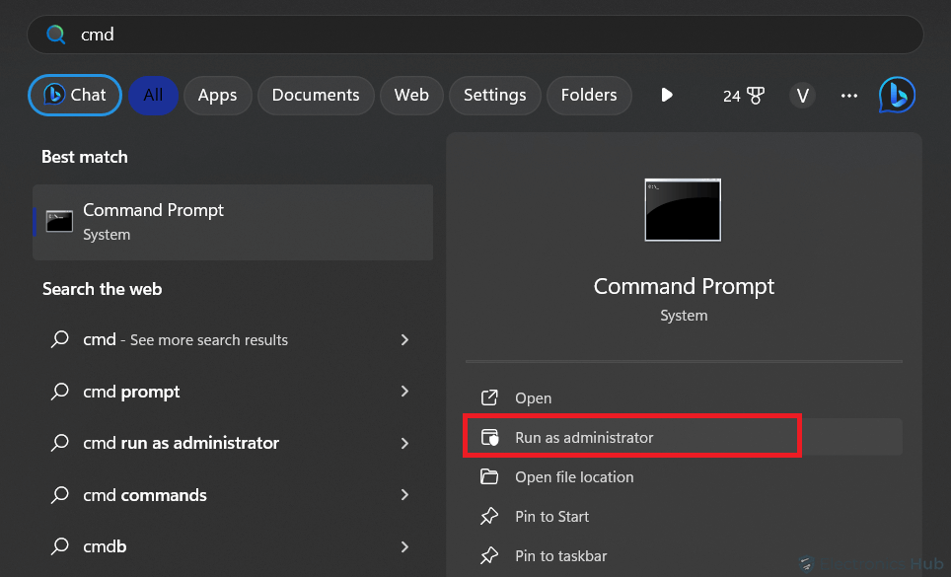Image resolution: width=951 pixels, height=577 pixels.
Task: Switch to the Apps filter tab
Action: coord(217,95)
